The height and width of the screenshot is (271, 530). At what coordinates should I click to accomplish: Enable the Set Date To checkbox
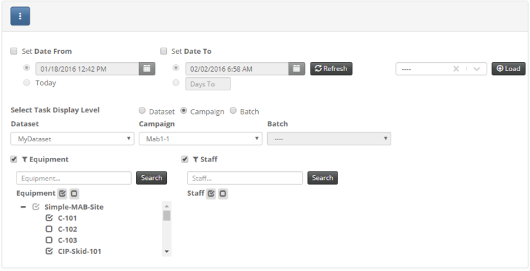pos(164,51)
